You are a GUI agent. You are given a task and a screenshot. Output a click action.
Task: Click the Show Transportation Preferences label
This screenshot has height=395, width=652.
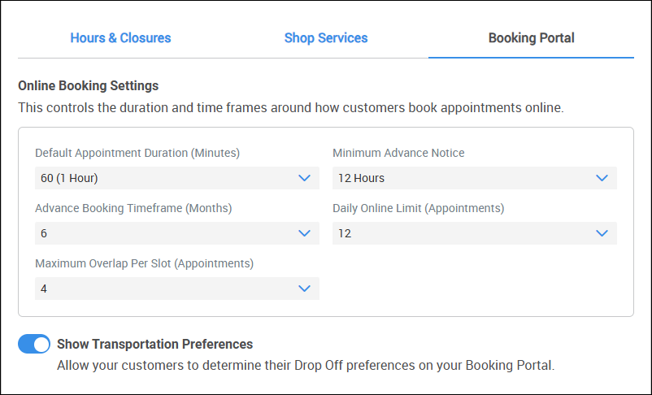point(154,345)
